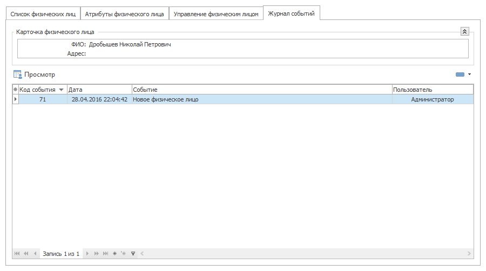The width and height of the screenshot is (486, 271).
Task: Click the asterisk column chooser in grid header
Action: click(x=16, y=90)
